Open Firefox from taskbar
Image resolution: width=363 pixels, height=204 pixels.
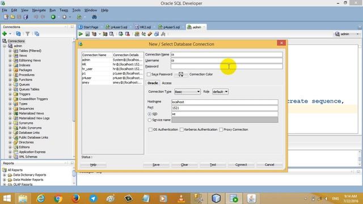[x=75, y=198]
